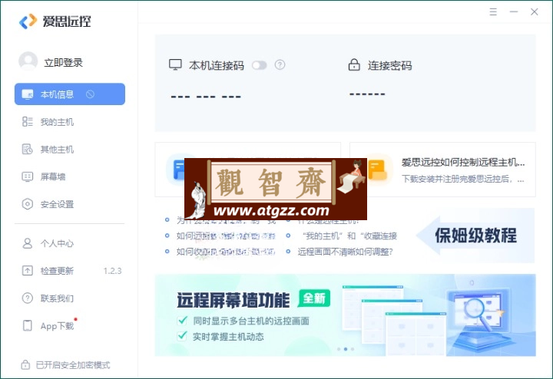Image resolution: width=553 pixels, height=379 pixels.
Task: Click the blue icon on the left tutorial card
Action: coord(179,170)
